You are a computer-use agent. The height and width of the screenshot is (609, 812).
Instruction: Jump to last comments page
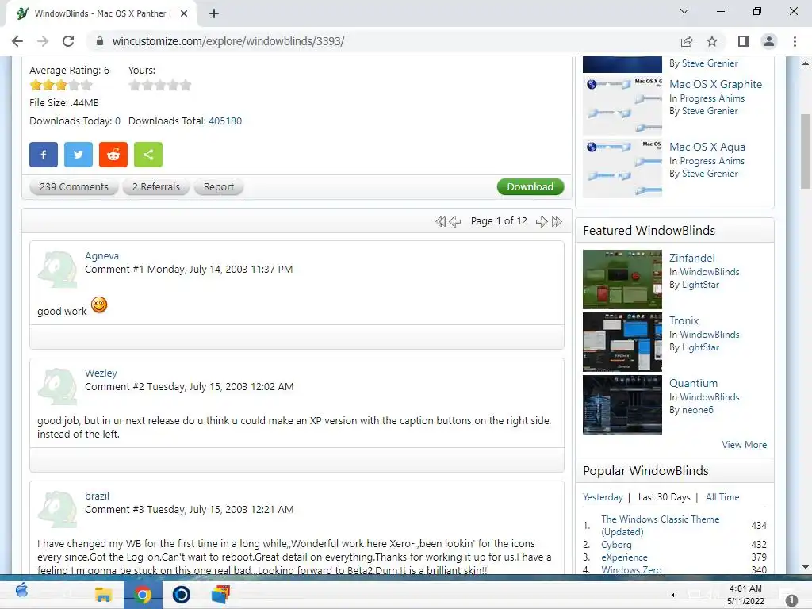pos(557,222)
